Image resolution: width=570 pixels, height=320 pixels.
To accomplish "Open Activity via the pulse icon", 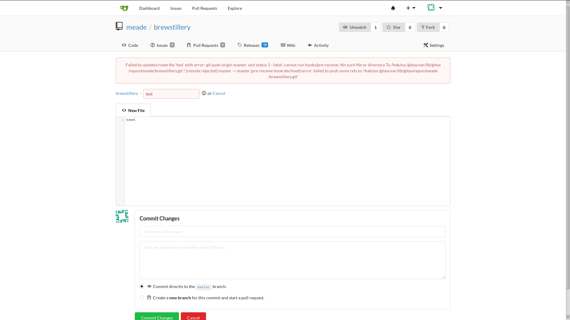I will click(310, 45).
